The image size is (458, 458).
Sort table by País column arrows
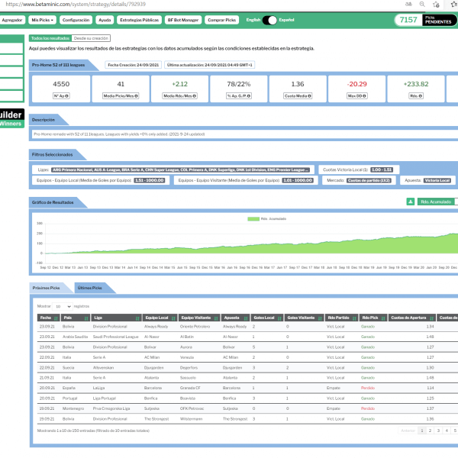coord(86,318)
